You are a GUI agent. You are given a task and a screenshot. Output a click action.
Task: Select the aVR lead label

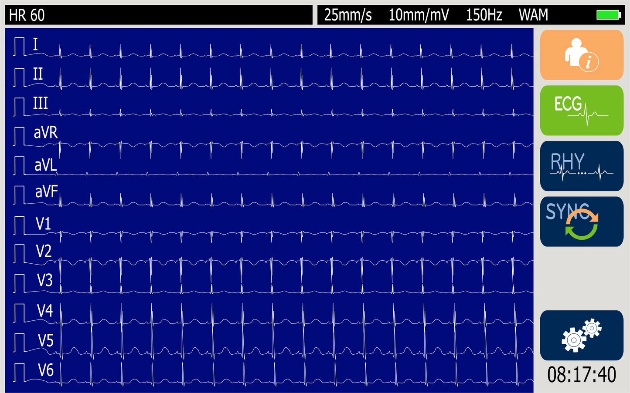[45, 132]
